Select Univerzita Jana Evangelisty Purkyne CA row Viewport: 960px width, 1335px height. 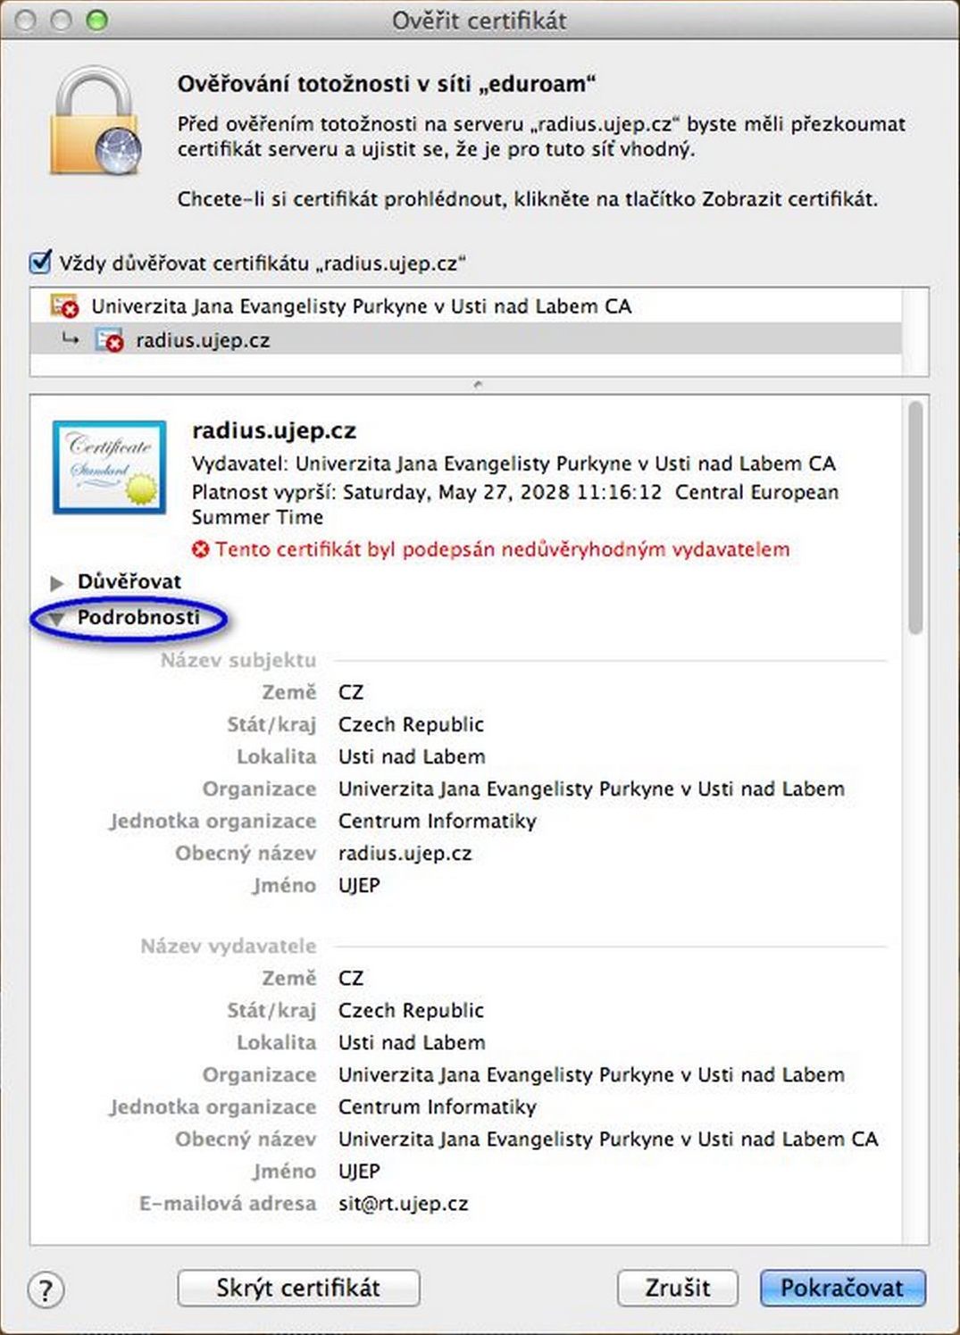point(361,306)
